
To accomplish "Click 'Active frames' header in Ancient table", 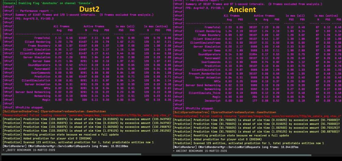I will click(264, 16).
